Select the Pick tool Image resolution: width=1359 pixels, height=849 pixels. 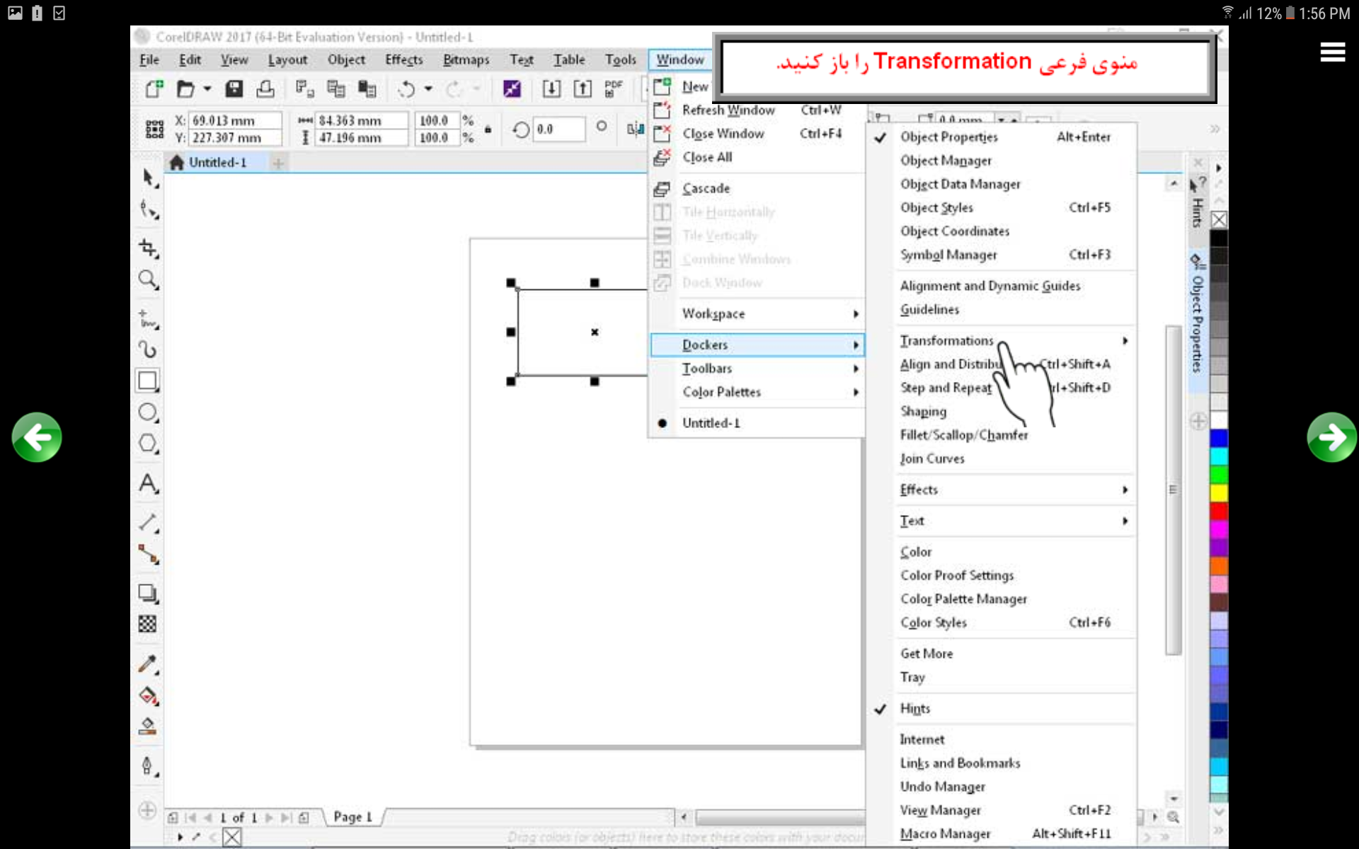tap(148, 178)
